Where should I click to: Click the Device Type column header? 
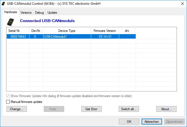(67, 31)
